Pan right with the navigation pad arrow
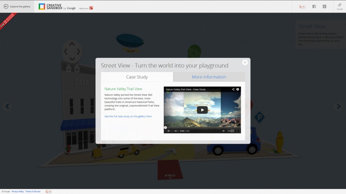Screen dimensions: 346x194 click(78, 51)
